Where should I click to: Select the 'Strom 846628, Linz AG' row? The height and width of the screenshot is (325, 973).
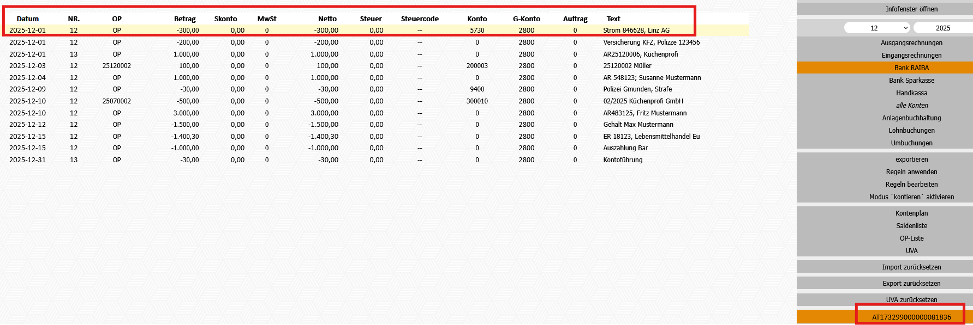click(636, 30)
